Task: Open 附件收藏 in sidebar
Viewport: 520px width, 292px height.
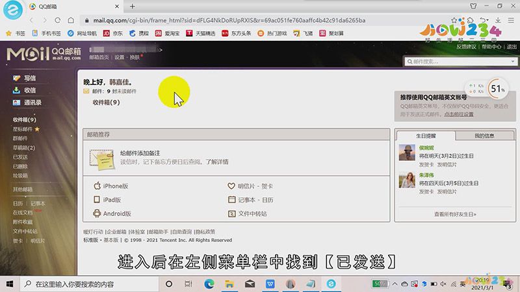Action: 23,222
